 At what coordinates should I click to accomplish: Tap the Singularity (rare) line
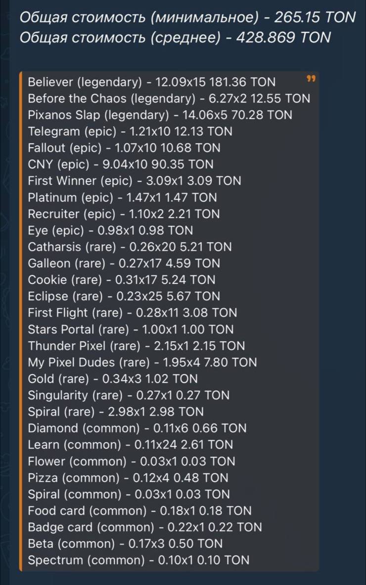coord(129,395)
